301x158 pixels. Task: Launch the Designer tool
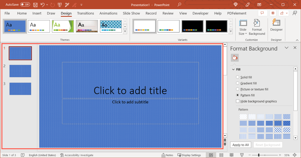[x=276, y=25]
